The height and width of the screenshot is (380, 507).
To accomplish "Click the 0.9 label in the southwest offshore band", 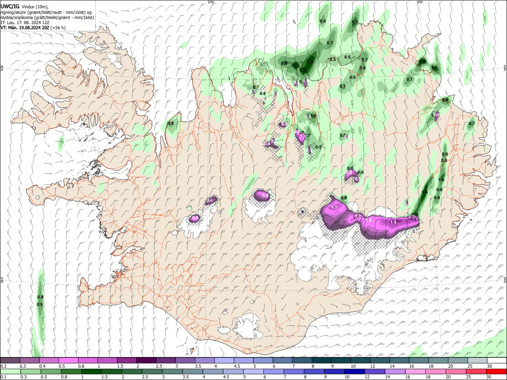I will tap(40, 304).
